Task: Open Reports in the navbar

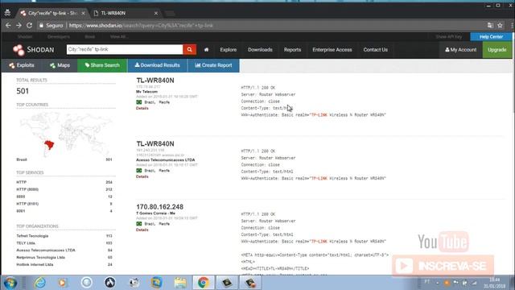Action: pos(292,50)
